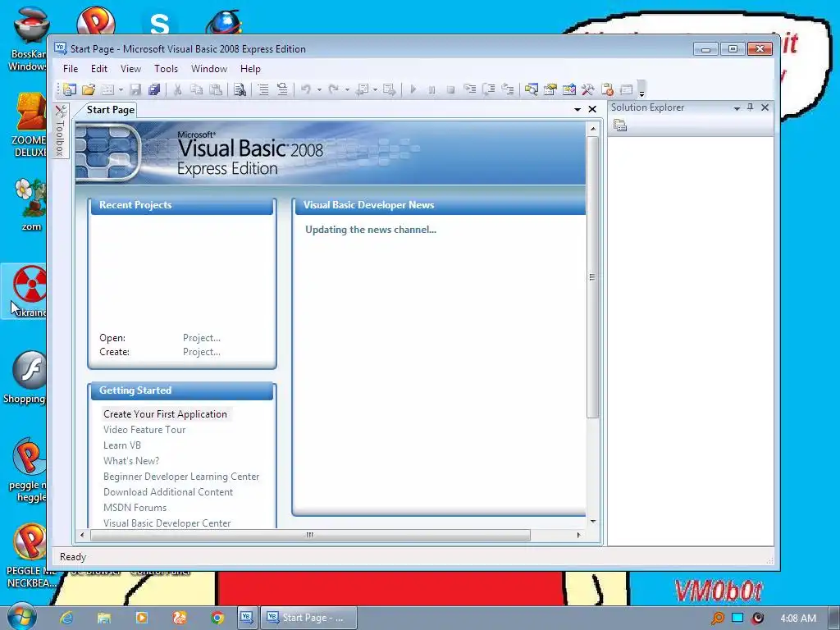Click the Create Project... link
This screenshot has width=840, height=630.
[x=202, y=352]
